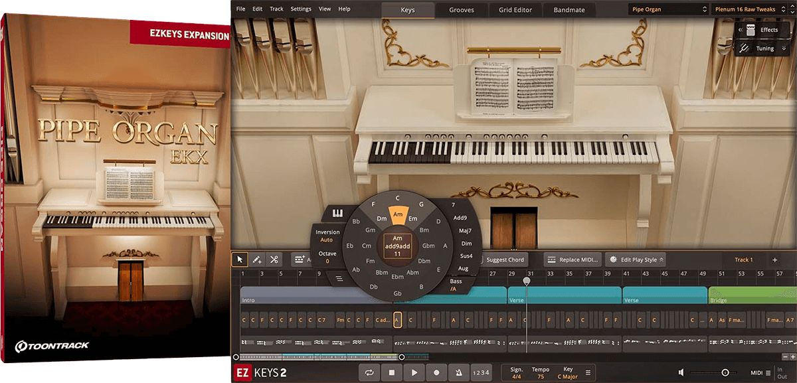Adjust the master volume slider
The image size is (797, 383).
click(x=726, y=374)
